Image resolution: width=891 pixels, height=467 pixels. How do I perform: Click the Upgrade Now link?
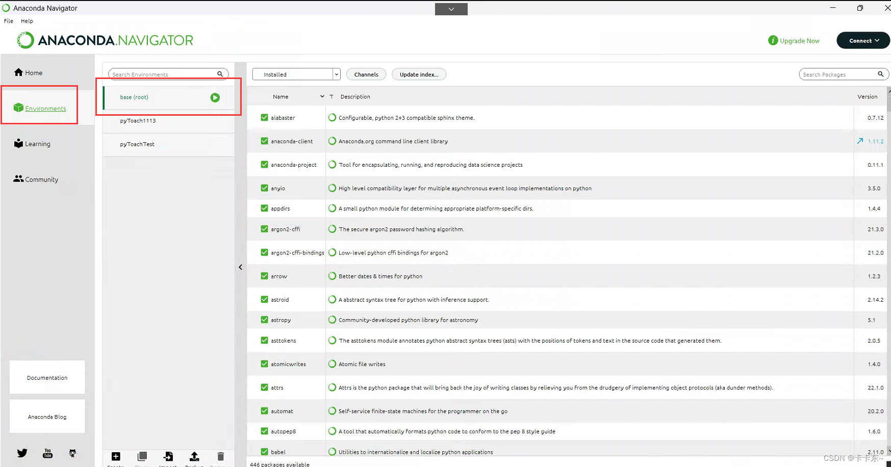pyautogui.click(x=799, y=41)
